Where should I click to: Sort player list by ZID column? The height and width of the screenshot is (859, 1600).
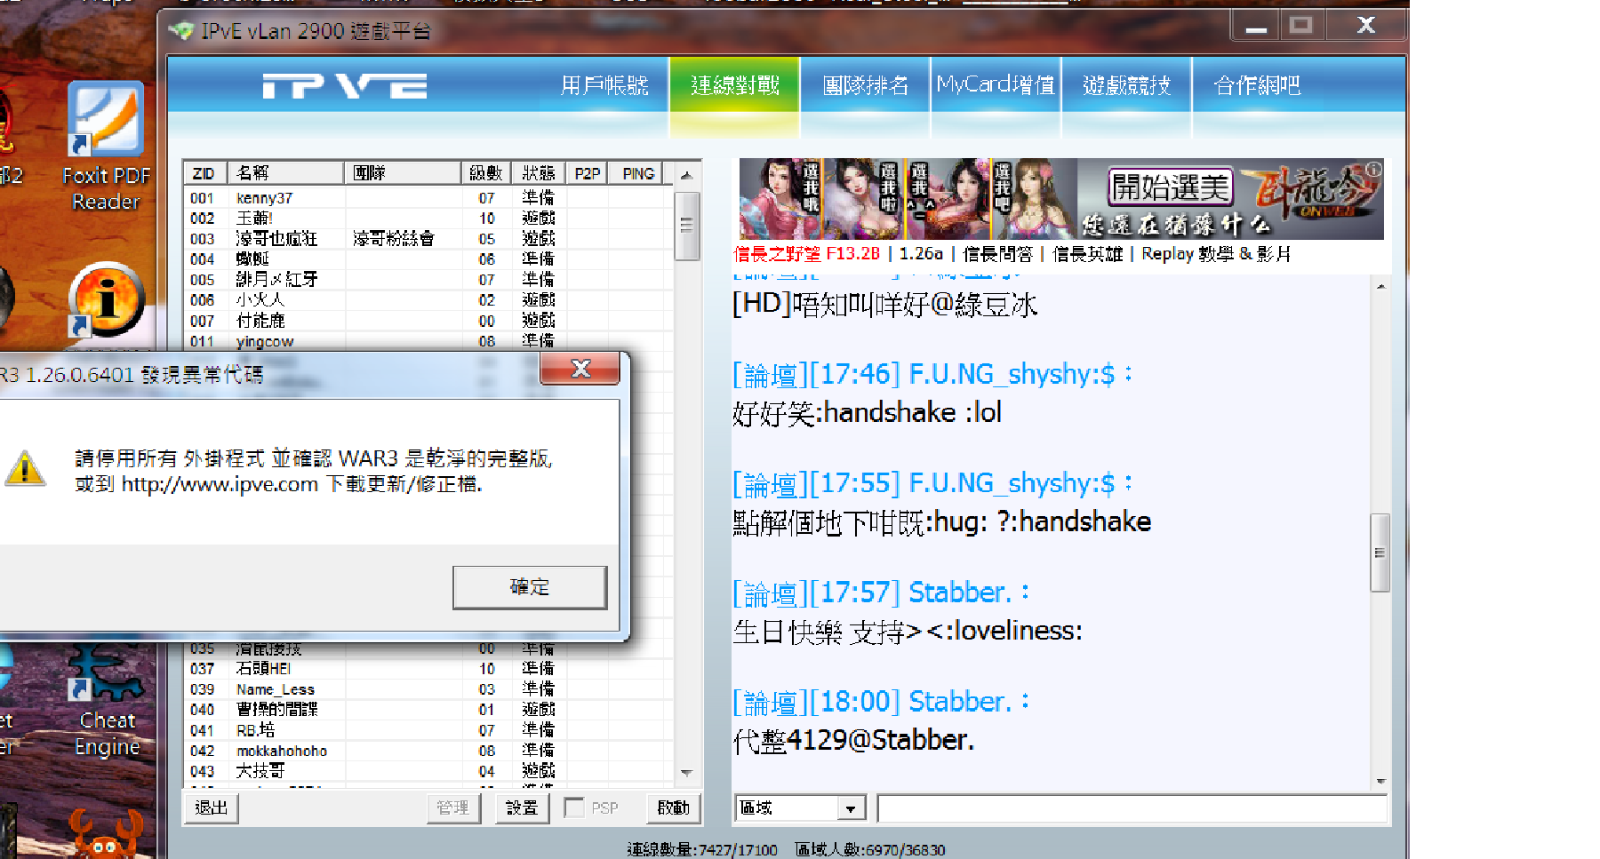tap(204, 173)
